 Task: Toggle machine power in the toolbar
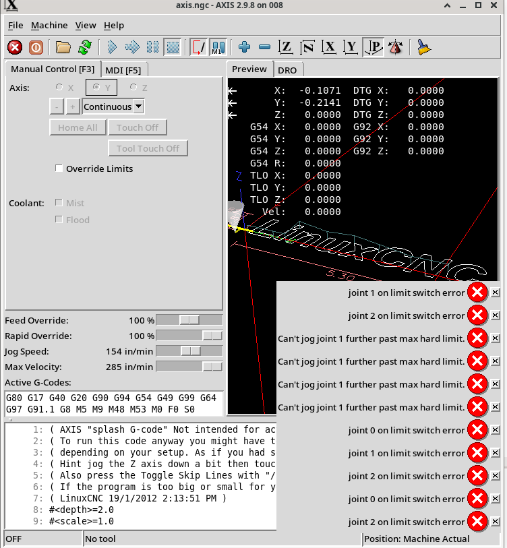(36, 47)
